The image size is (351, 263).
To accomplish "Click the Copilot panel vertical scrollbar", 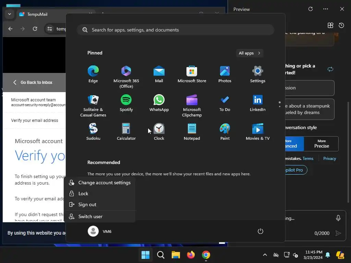I will [348, 152].
